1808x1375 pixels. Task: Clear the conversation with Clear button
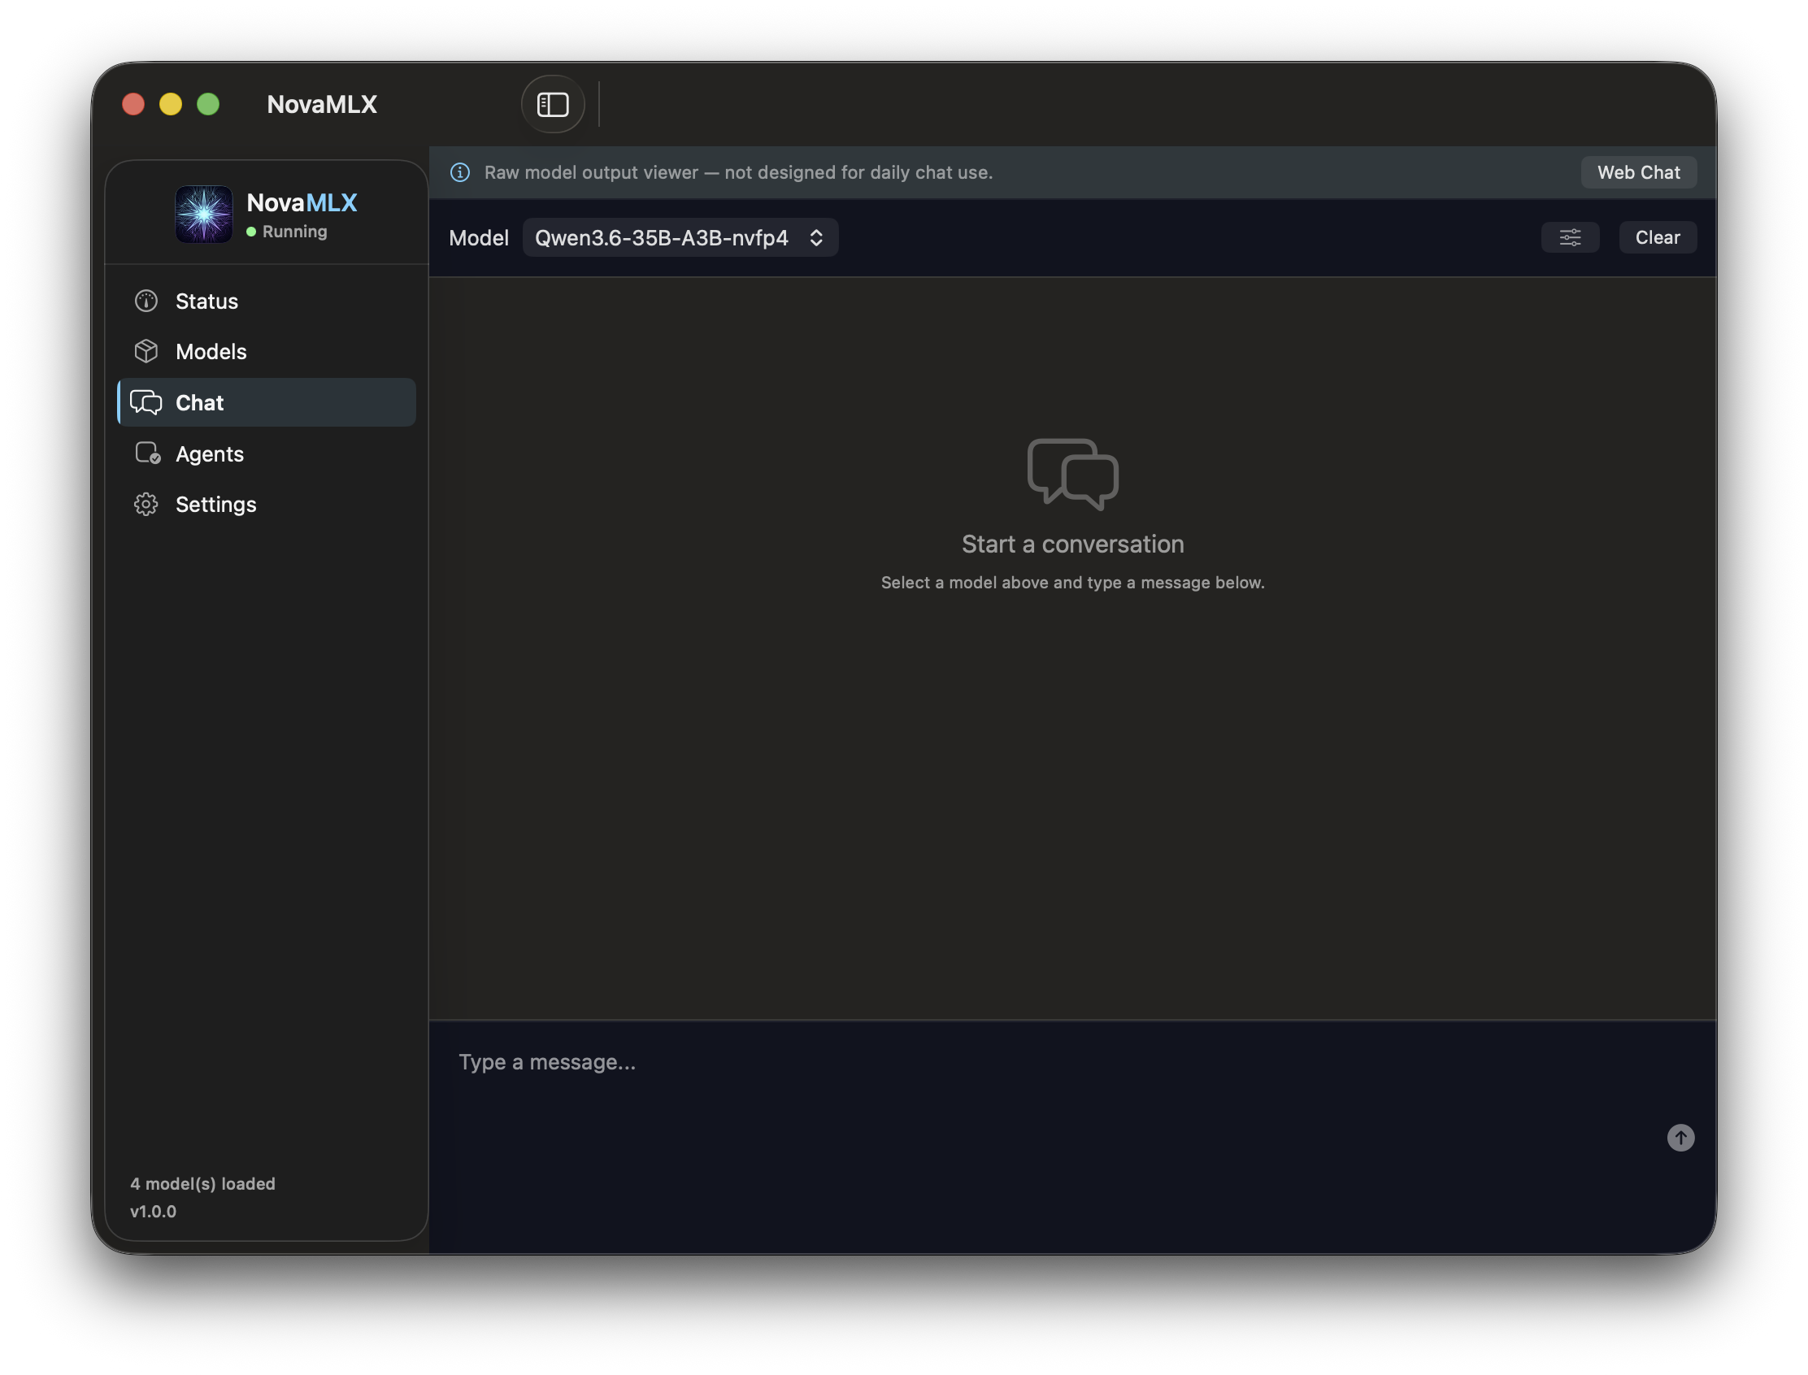coord(1658,237)
